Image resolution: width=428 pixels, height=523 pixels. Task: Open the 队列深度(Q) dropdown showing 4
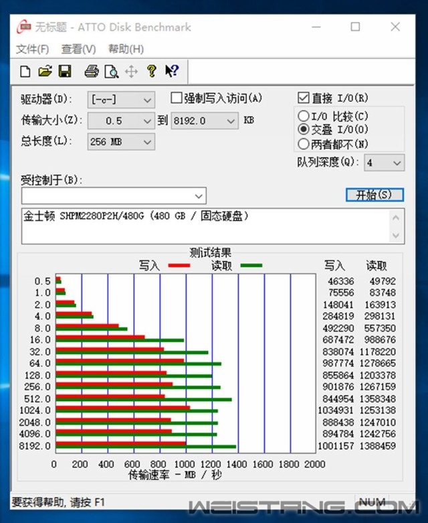[x=385, y=163]
